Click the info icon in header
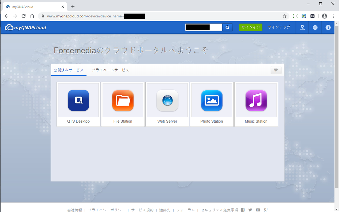The image size is (339, 212). tap(328, 27)
